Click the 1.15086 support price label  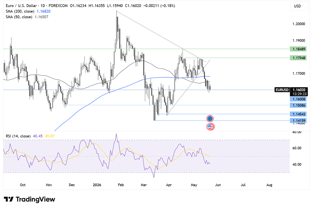pyautogui.click(x=299, y=105)
